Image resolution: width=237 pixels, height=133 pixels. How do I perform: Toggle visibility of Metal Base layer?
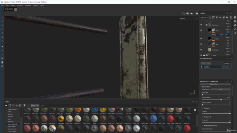pos(201,50)
